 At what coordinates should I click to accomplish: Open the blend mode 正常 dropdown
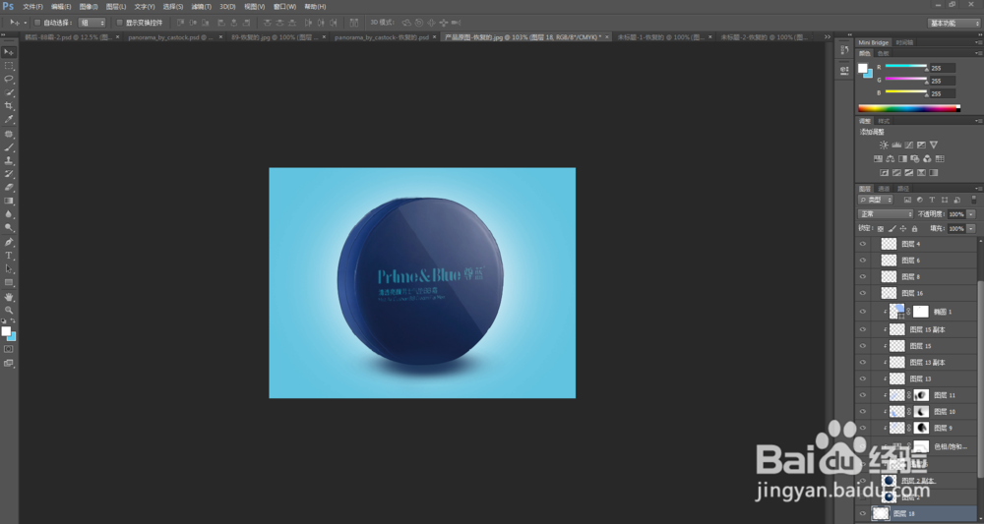tap(886, 214)
